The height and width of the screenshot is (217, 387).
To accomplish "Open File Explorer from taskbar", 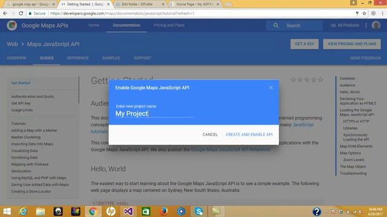I will click(41, 212).
